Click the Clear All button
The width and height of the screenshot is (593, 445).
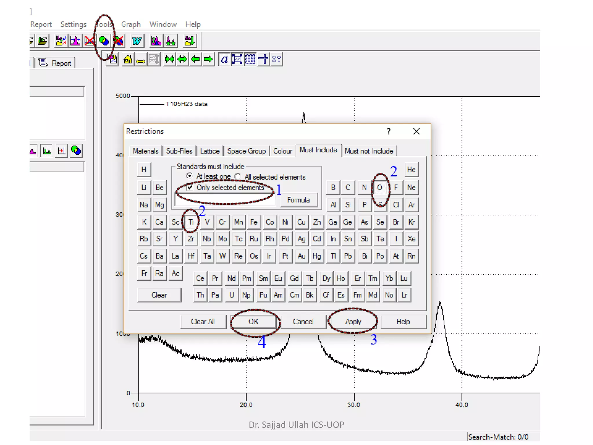coord(203,322)
